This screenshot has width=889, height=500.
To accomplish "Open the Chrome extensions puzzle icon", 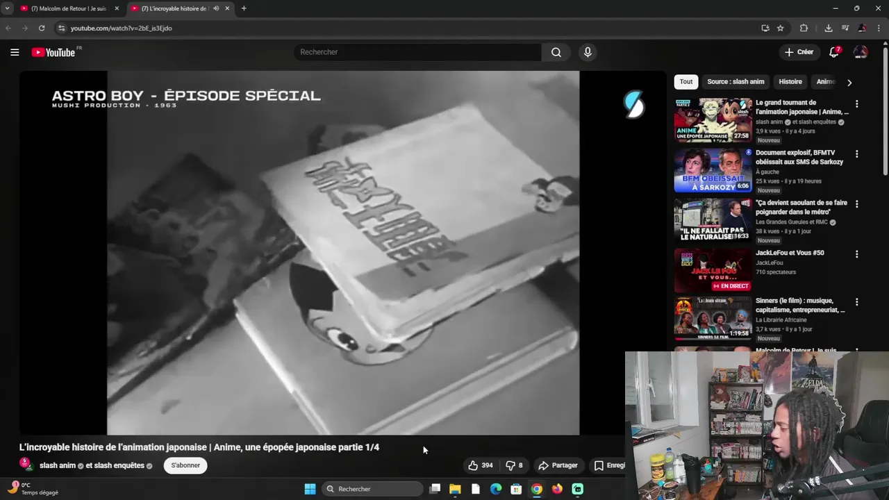I will click(x=804, y=28).
